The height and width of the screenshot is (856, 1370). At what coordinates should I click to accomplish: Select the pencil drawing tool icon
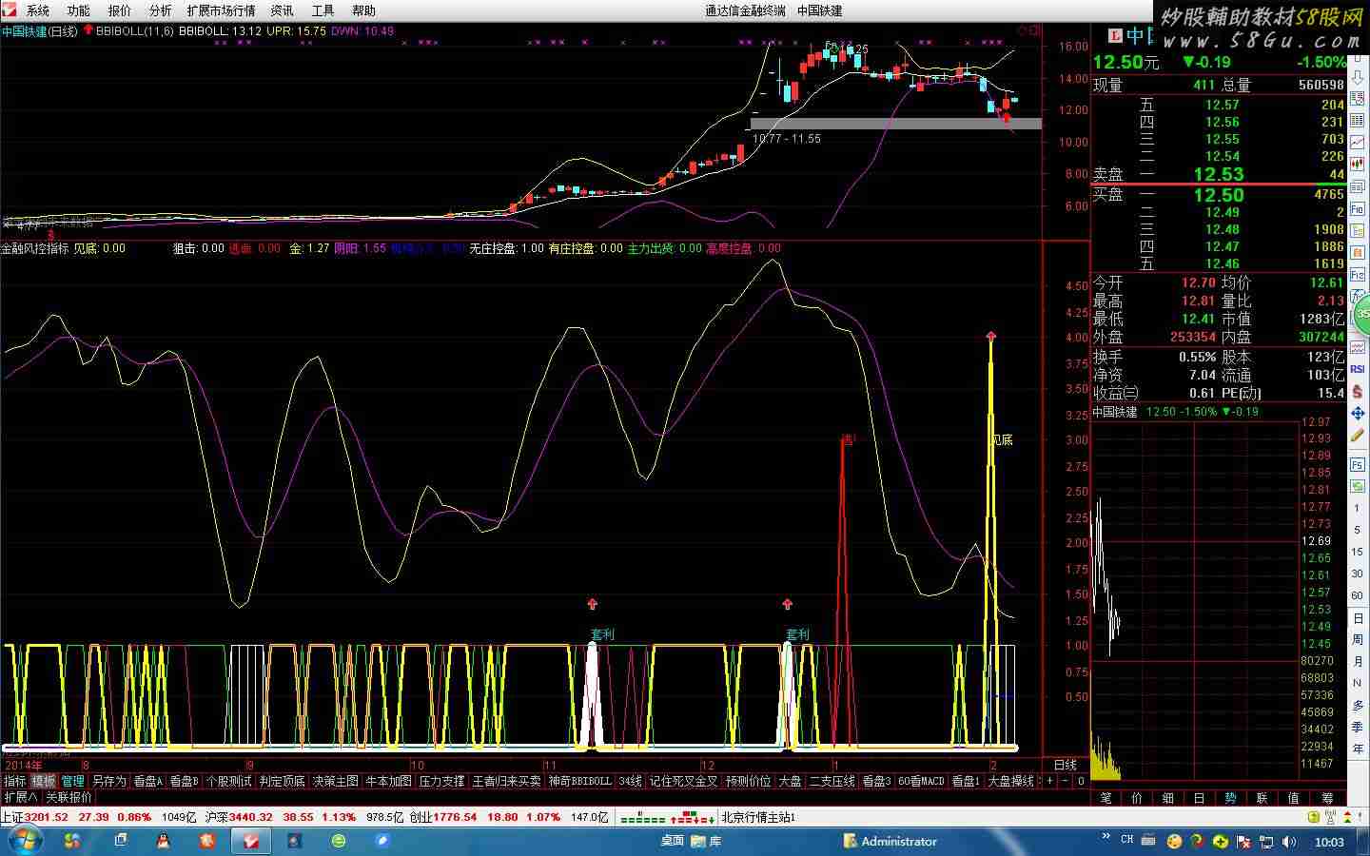click(x=1358, y=437)
